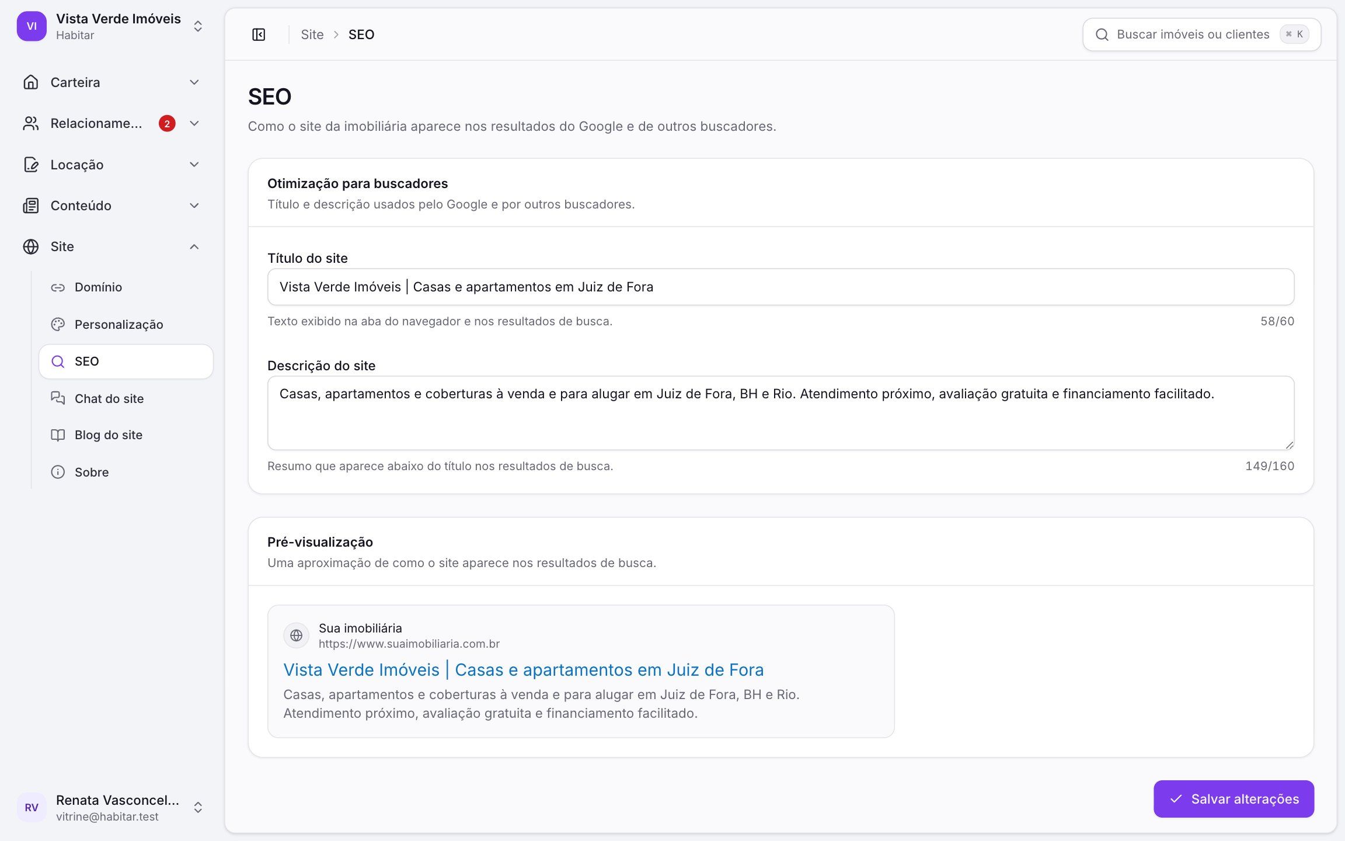Click the Buscar imóveis ou clientes search field
This screenshot has height=841, width=1345.
(x=1201, y=34)
